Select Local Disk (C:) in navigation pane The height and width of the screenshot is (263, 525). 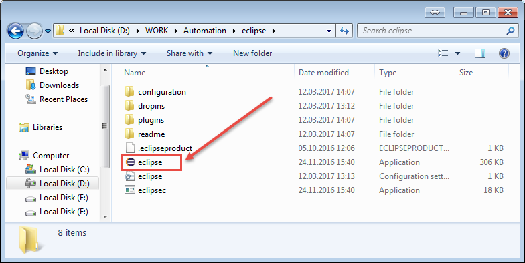[x=64, y=170]
